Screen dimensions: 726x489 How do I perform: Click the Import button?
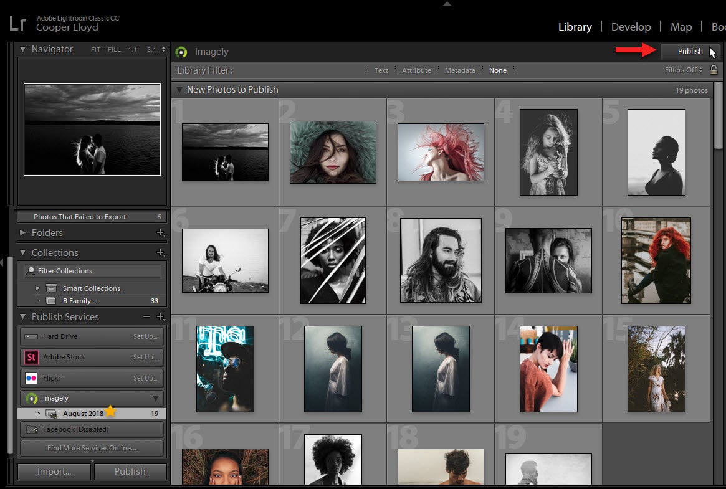(54, 472)
